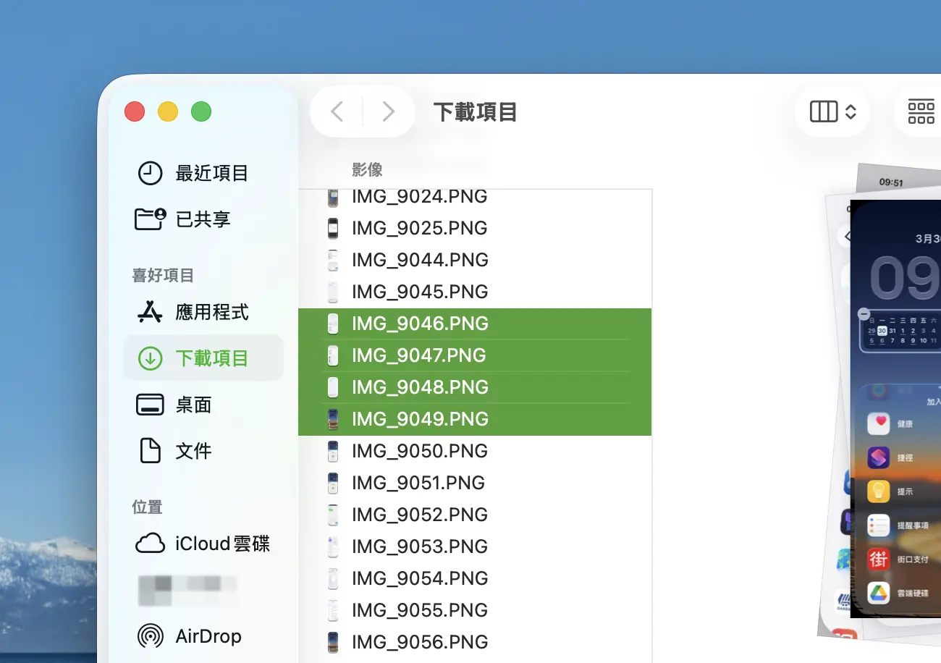
Task: Click the document icon beside 文件
Action: click(x=150, y=450)
